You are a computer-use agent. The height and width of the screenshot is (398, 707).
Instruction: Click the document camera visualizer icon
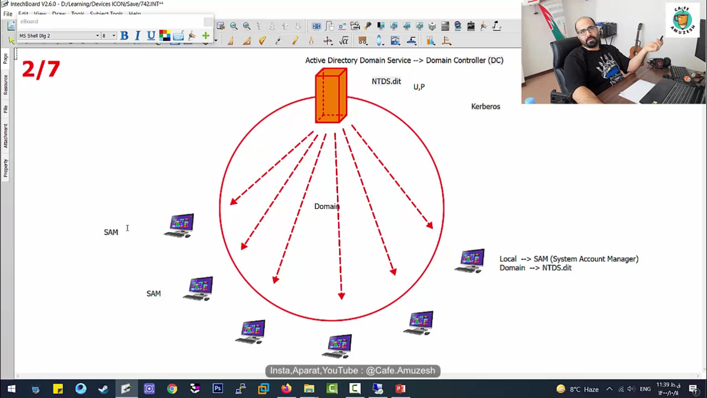coord(497,26)
